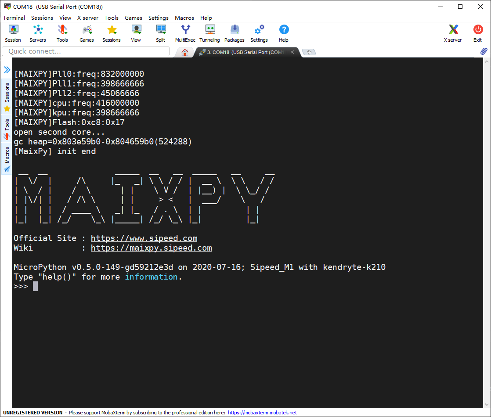
Task: Click the MobaXterm title bar app icon
Action: (x=7, y=7)
